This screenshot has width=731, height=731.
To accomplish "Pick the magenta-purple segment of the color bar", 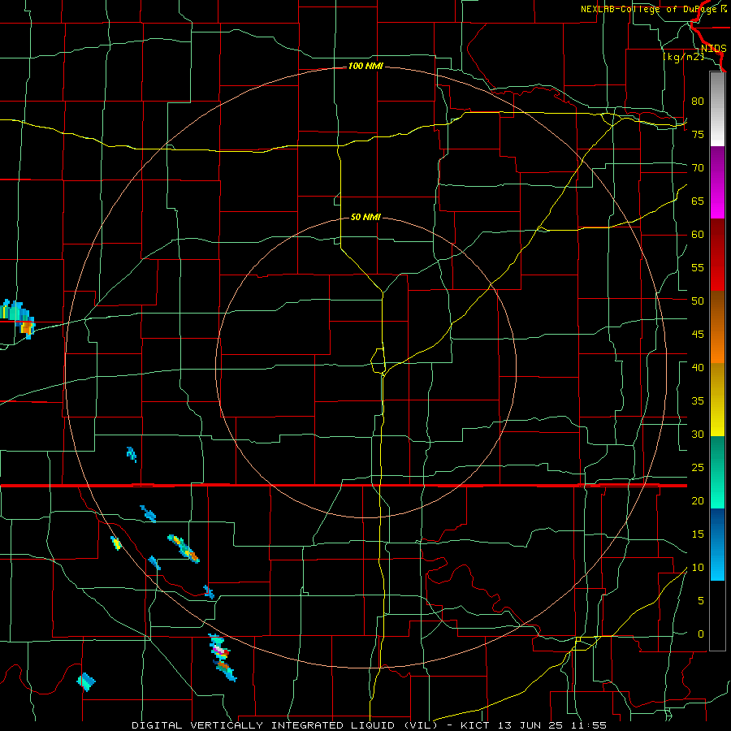I will click(x=717, y=182).
